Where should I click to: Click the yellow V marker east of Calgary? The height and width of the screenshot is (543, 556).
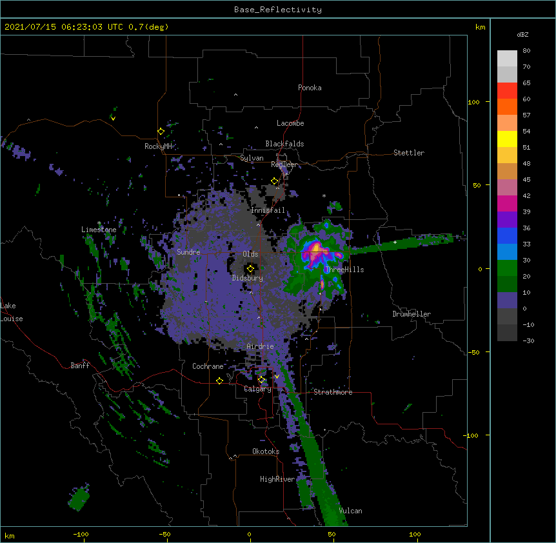click(277, 377)
